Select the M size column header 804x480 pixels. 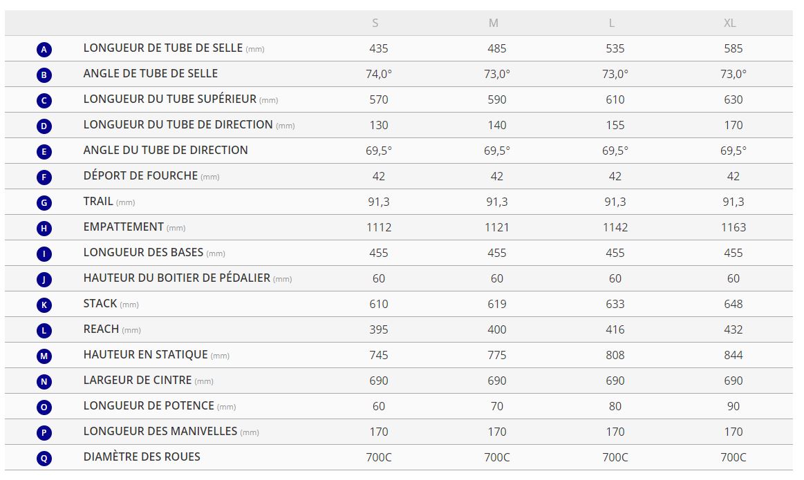pyautogui.click(x=494, y=23)
